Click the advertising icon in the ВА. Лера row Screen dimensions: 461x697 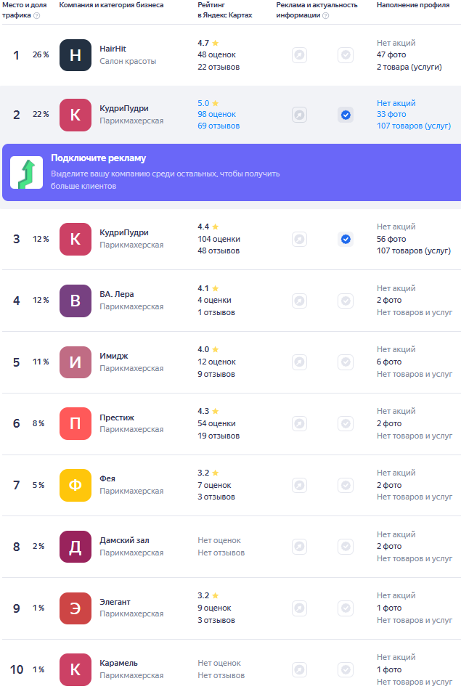(x=300, y=301)
